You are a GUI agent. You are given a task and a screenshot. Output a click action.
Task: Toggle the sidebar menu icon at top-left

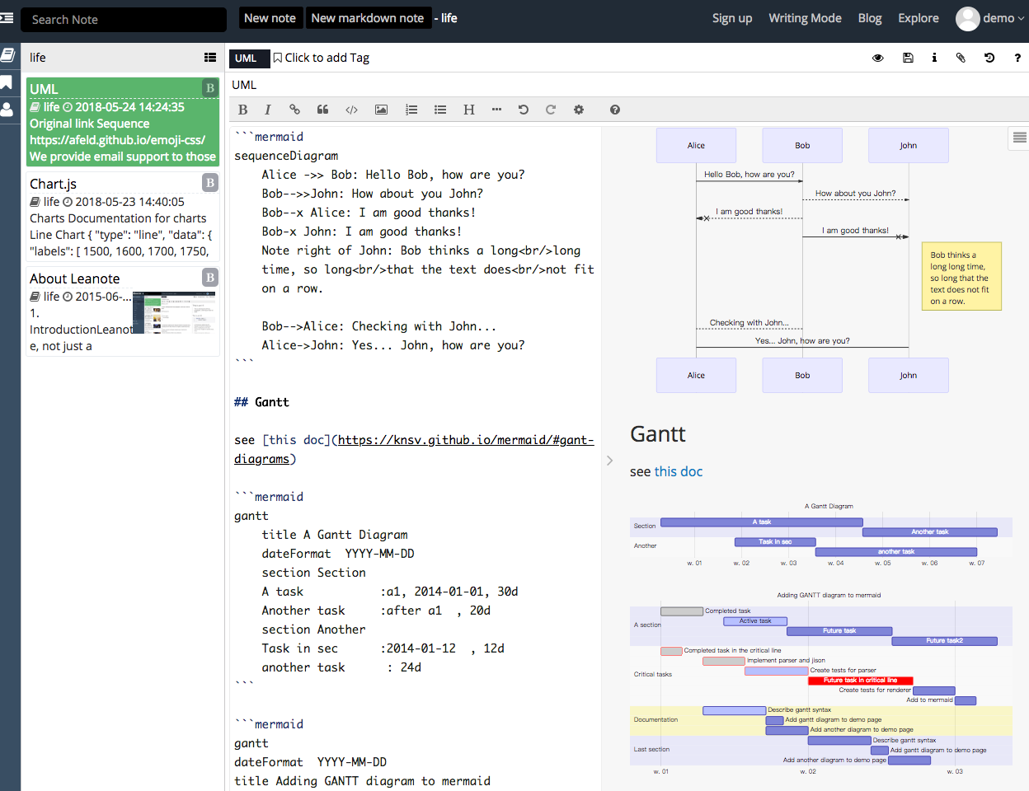pos(7,18)
